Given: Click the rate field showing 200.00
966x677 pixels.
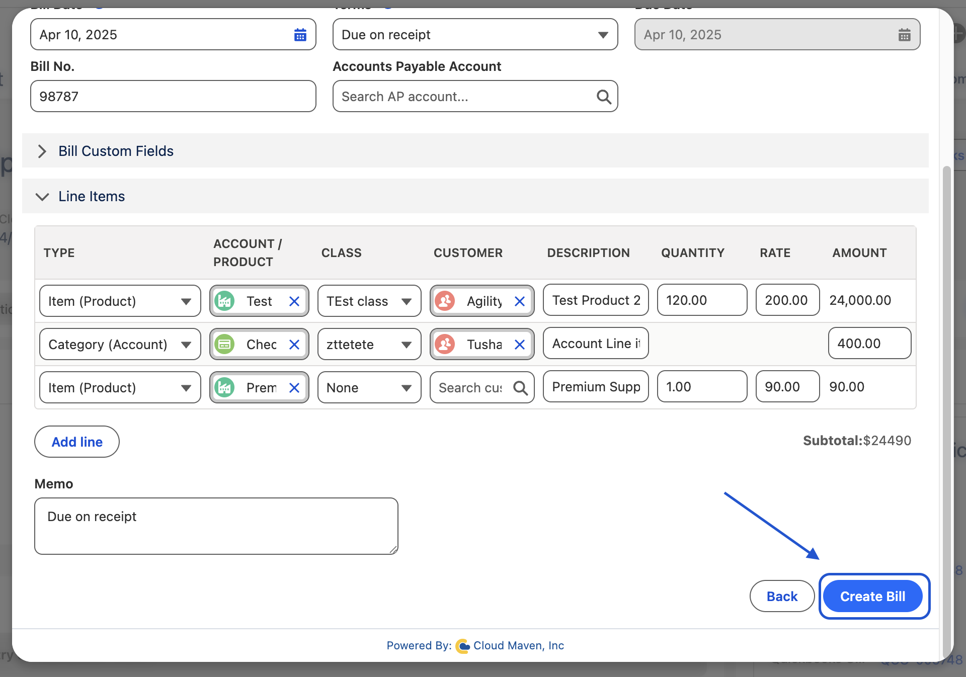Looking at the screenshot, I should [x=787, y=300].
